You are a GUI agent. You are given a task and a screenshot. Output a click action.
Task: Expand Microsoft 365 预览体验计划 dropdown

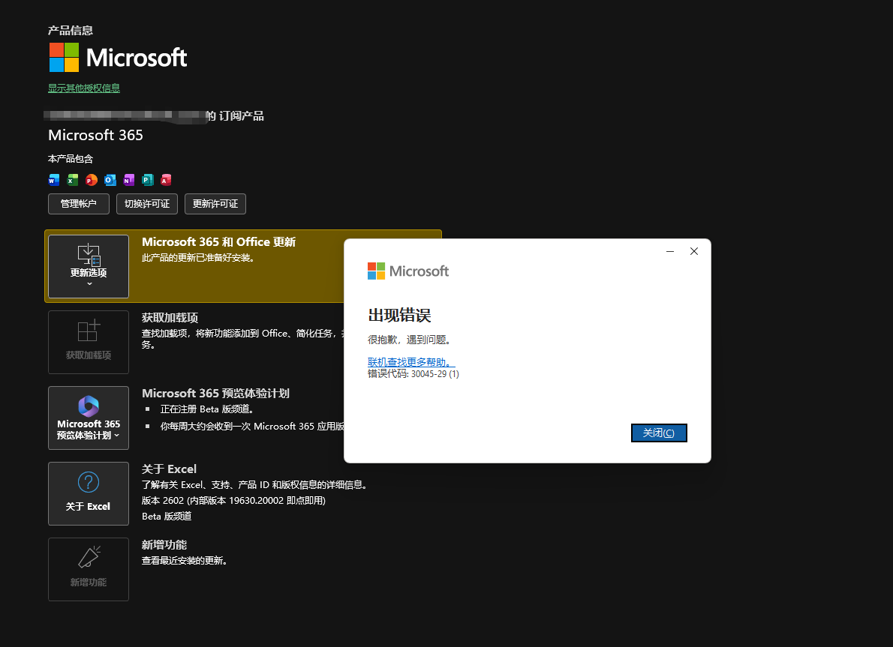coord(89,418)
